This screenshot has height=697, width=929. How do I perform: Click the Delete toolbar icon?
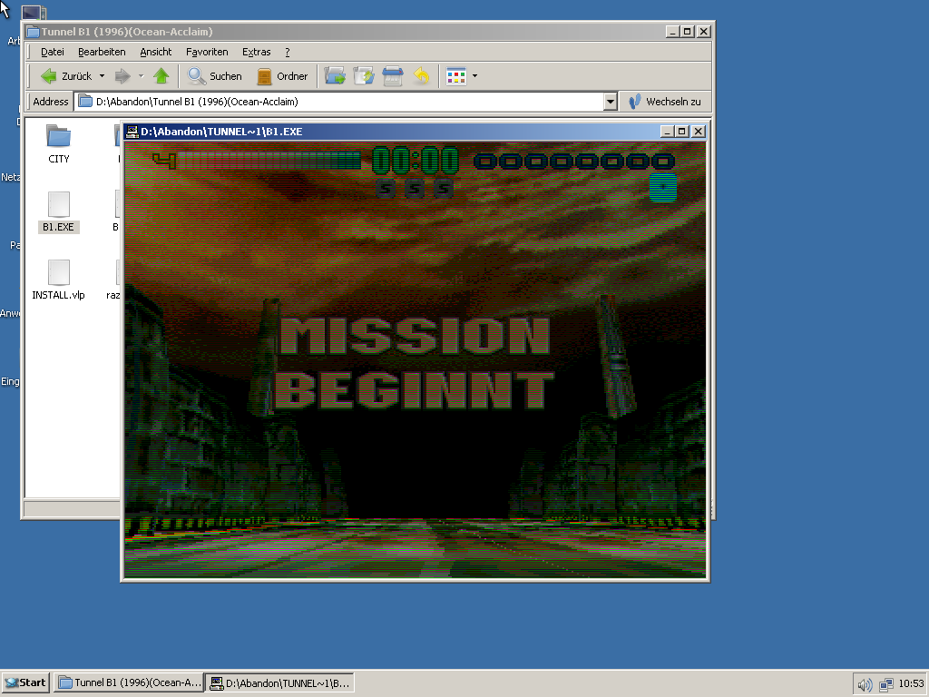tap(393, 76)
